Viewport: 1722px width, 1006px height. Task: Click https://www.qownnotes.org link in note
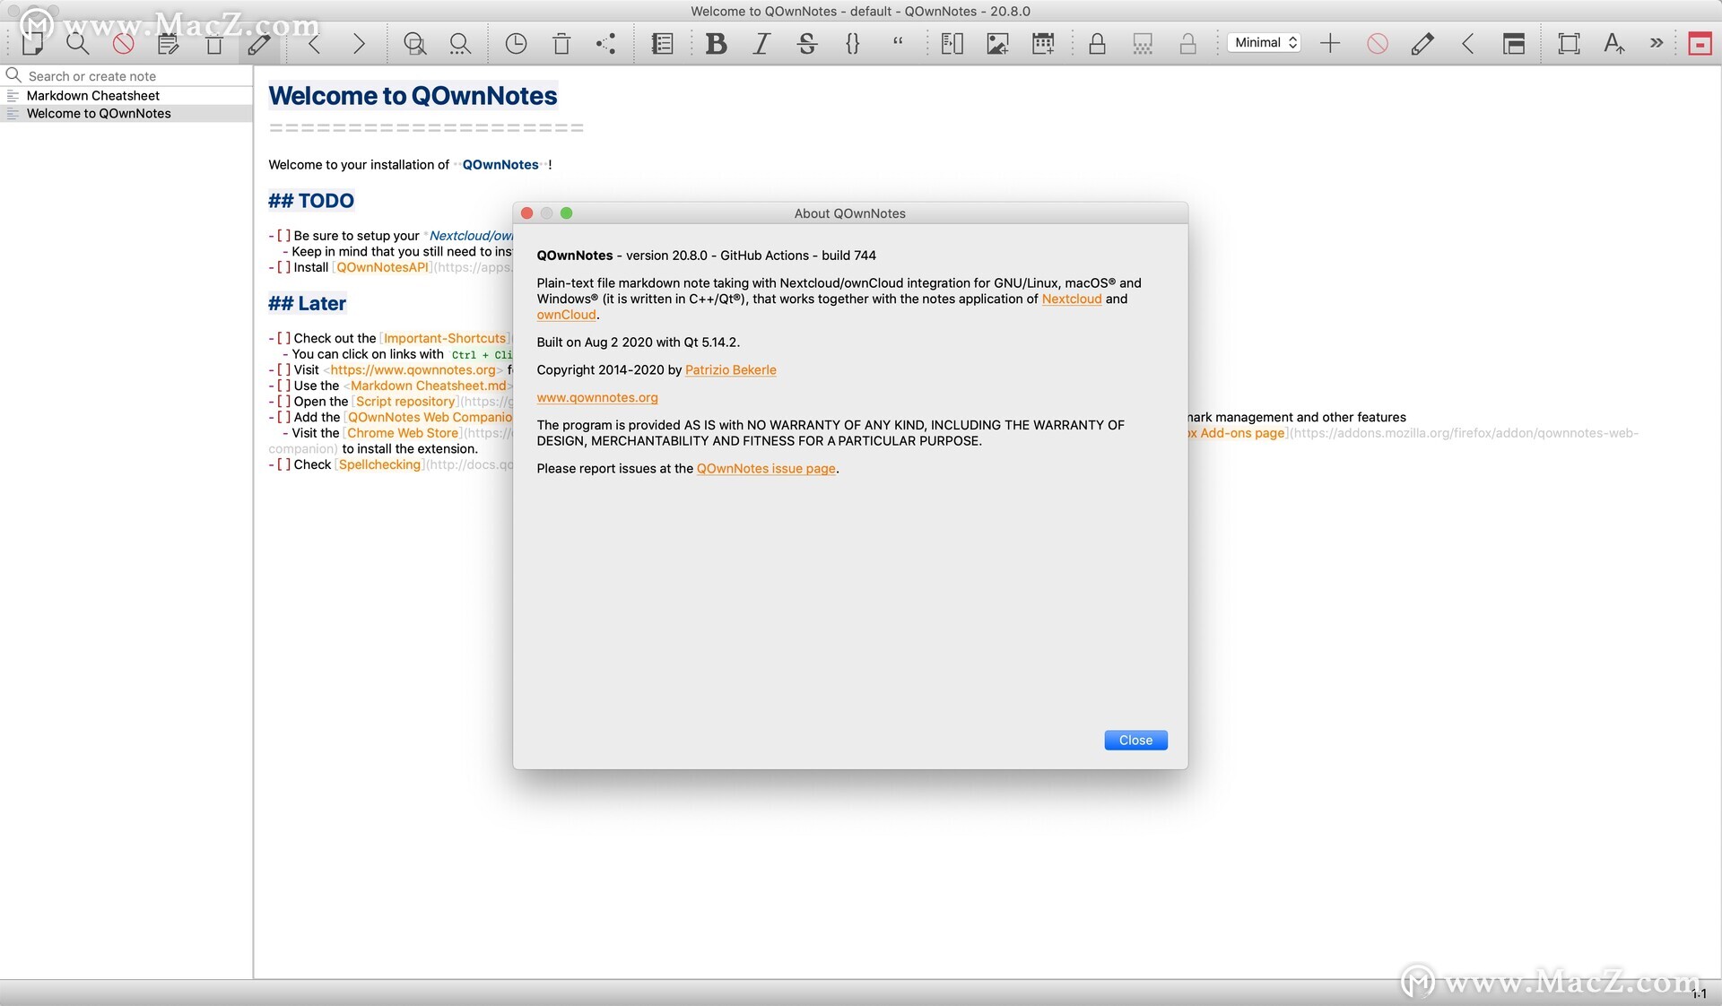coord(413,369)
